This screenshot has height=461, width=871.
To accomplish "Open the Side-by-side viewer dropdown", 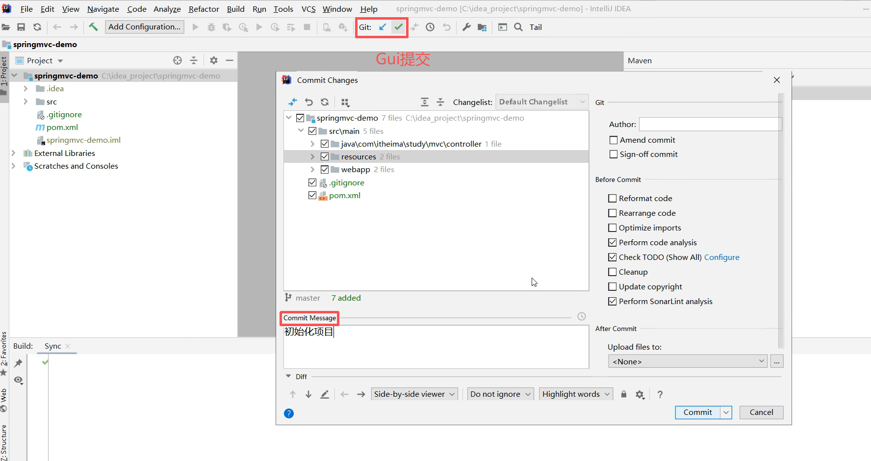I will tap(414, 394).
